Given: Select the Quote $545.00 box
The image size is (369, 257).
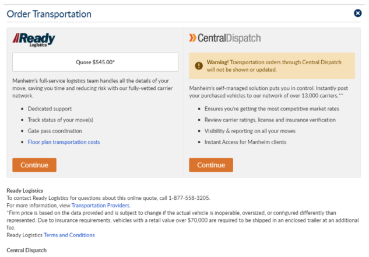Looking at the screenshot, I should (95, 62).
